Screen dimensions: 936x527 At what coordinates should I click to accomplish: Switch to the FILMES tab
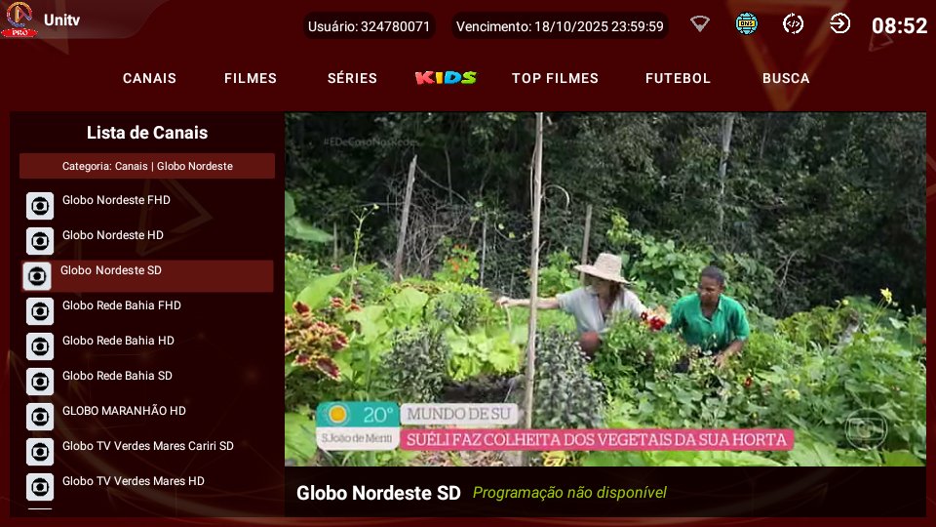coord(251,78)
